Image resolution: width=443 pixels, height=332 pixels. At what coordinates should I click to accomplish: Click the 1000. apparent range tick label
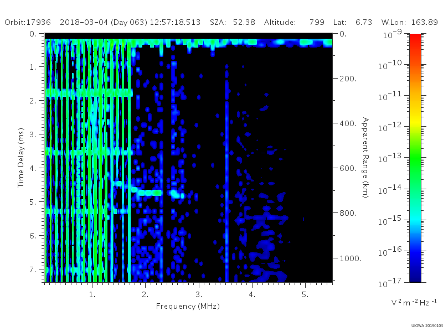tap(350, 258)
